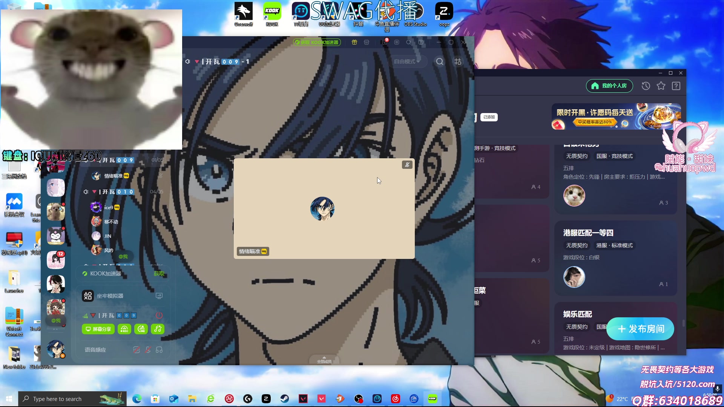Click the round search button in voice channel header
The height and width of the screenshot is (407, 724).
(x=440, y=61)
